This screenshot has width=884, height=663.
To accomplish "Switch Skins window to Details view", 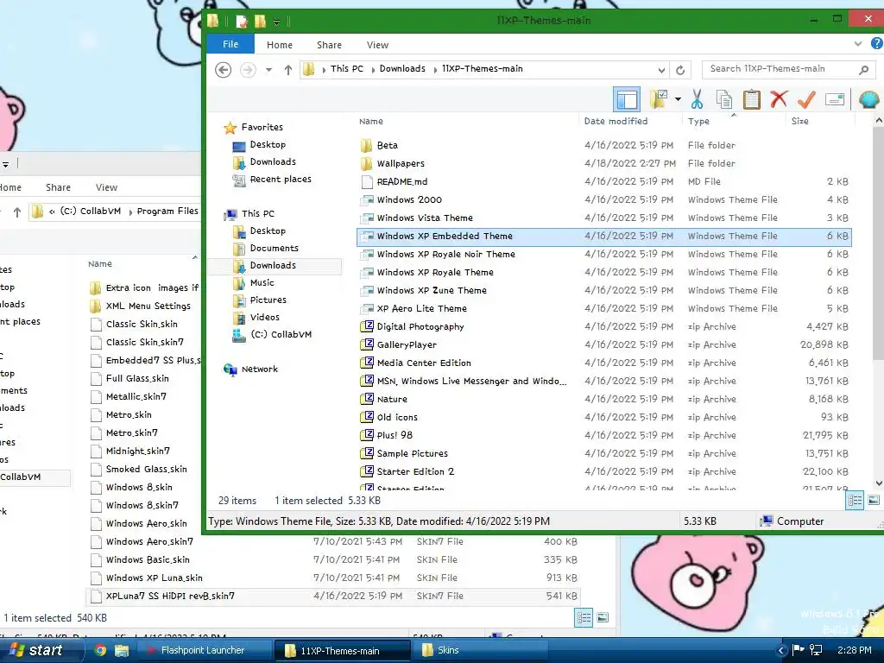I will [x=584, y=618].
